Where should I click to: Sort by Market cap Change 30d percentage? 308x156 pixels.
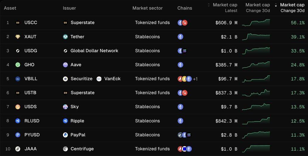292,7
